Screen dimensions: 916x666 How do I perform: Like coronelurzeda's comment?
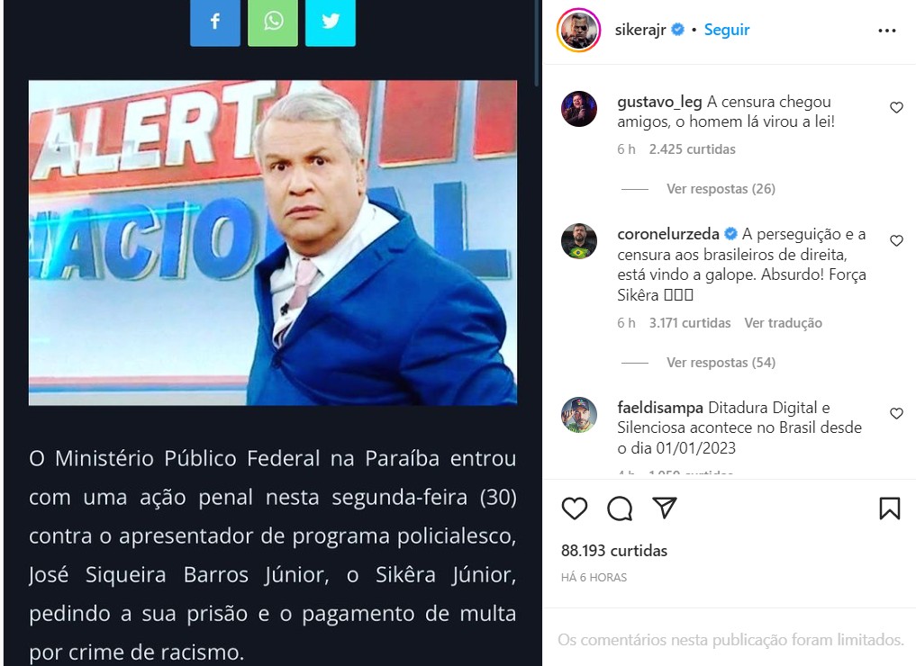coord(896,240)
